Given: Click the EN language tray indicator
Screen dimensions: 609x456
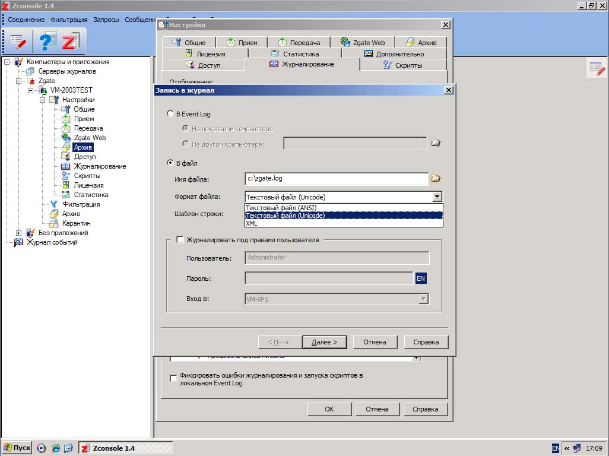Looking at the screenshot, I should pyautogui.click(x=556, y=448).
